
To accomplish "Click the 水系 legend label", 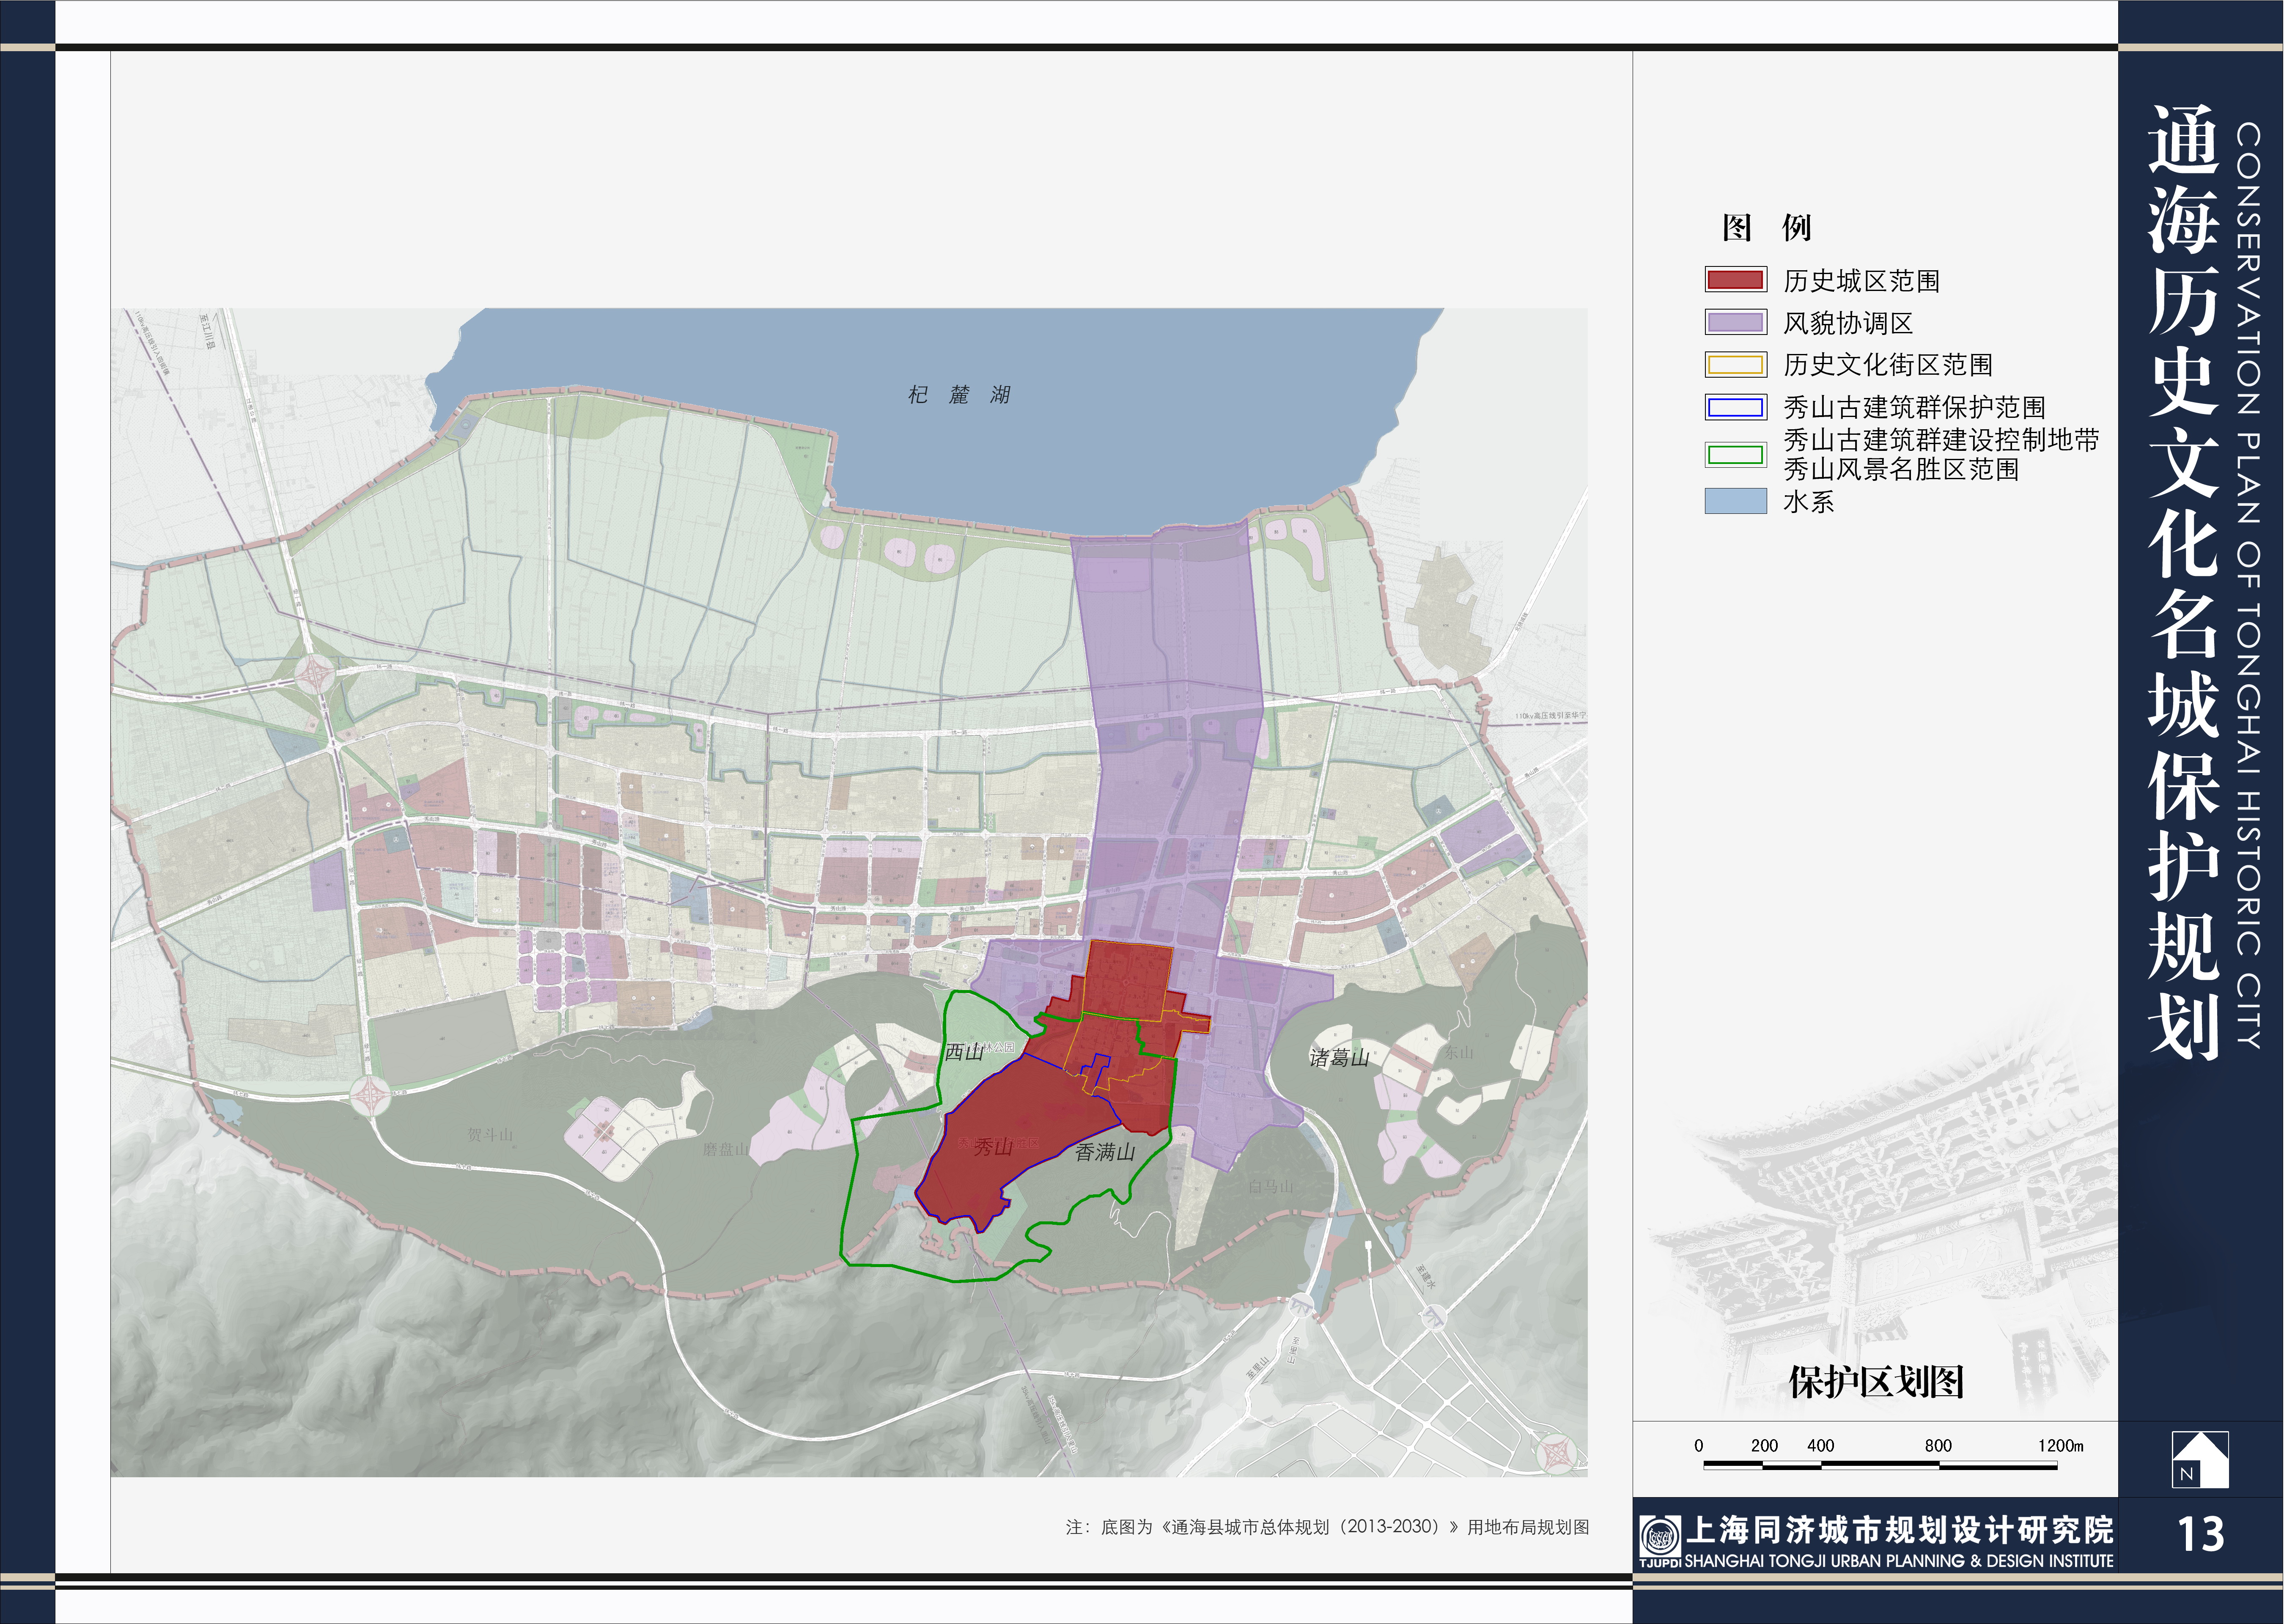I will [x=1808, y=502].
